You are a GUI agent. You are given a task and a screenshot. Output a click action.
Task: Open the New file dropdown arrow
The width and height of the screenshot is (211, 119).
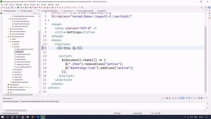[x=4, y=8]
